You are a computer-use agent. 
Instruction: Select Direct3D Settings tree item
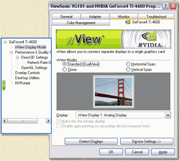point(34,57)
